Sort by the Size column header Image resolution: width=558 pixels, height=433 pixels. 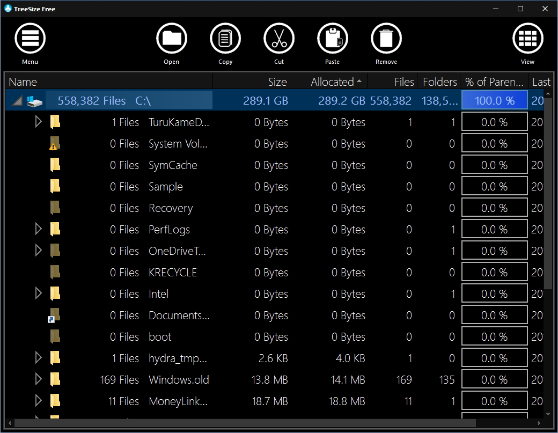click(x=252, y=82)
